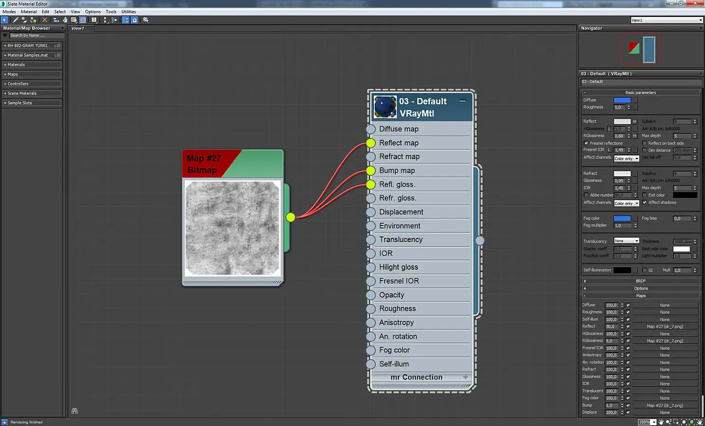This screenshot has height=426, width=705.
Task: Activate the Select Tool arrow in toolbar
Action: click(5, 20)
